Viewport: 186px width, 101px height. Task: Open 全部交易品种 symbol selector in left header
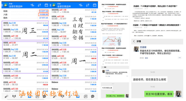[16, 7]
